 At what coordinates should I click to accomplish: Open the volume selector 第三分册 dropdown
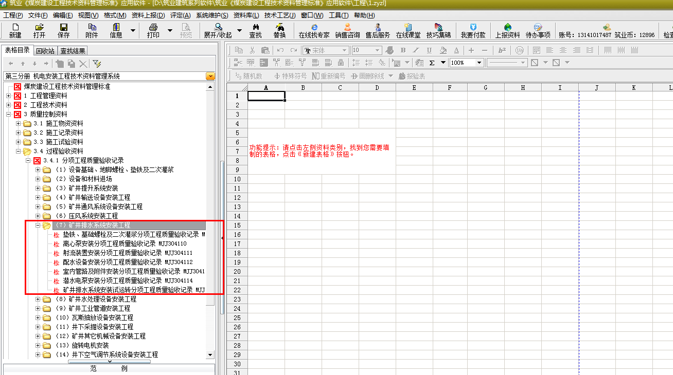tap(210, 76)
